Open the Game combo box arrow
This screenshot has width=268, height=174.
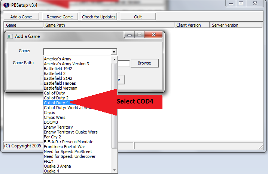click(x=114, y=52)
